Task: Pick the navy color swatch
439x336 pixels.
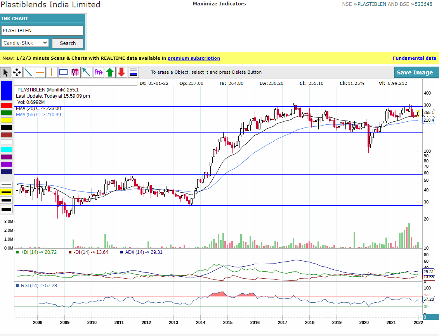Action: [7, 172]
